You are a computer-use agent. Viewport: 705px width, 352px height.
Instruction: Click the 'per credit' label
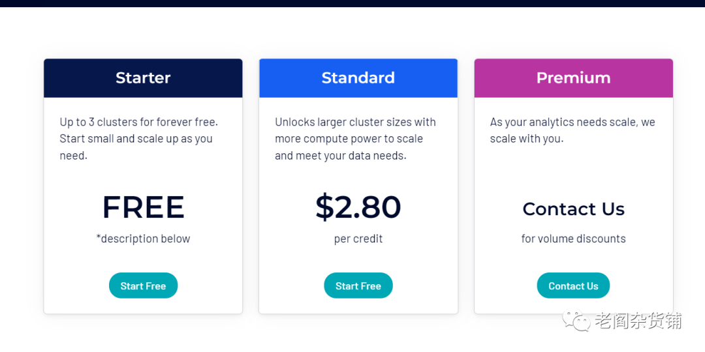[x=358, y=239]
